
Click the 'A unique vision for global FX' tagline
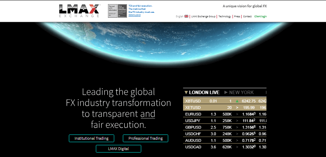245,6
